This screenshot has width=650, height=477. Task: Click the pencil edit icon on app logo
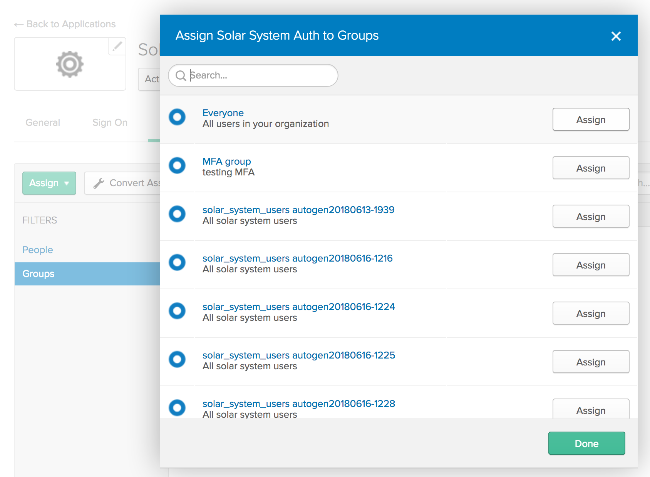click(x=117, y=47)
